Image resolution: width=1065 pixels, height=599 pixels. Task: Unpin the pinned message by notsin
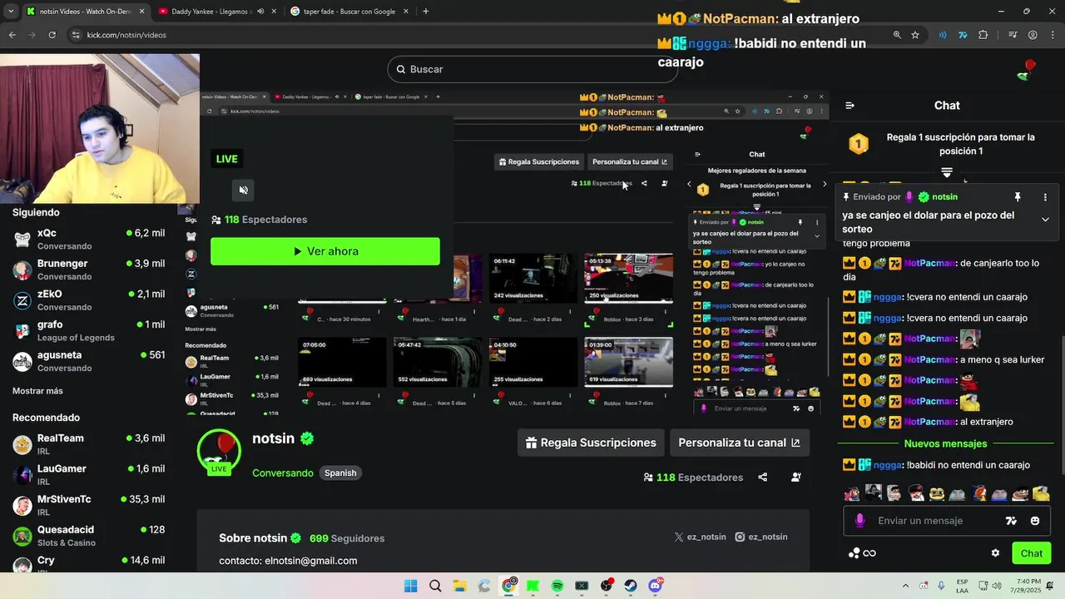pyautogui.click(x=1017, y=197)
